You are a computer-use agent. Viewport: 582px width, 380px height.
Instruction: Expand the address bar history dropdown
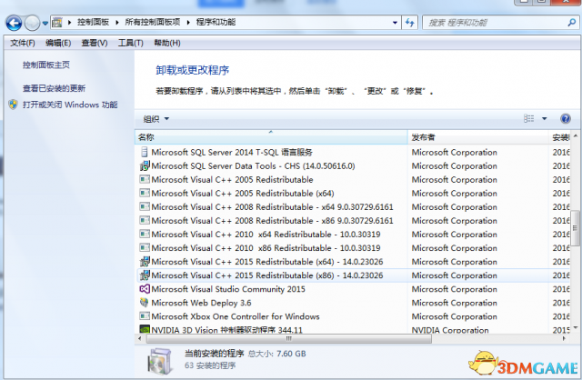coord(395,23)
